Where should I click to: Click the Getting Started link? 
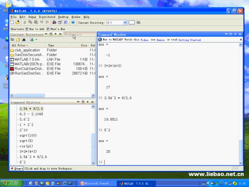point(190,40)
